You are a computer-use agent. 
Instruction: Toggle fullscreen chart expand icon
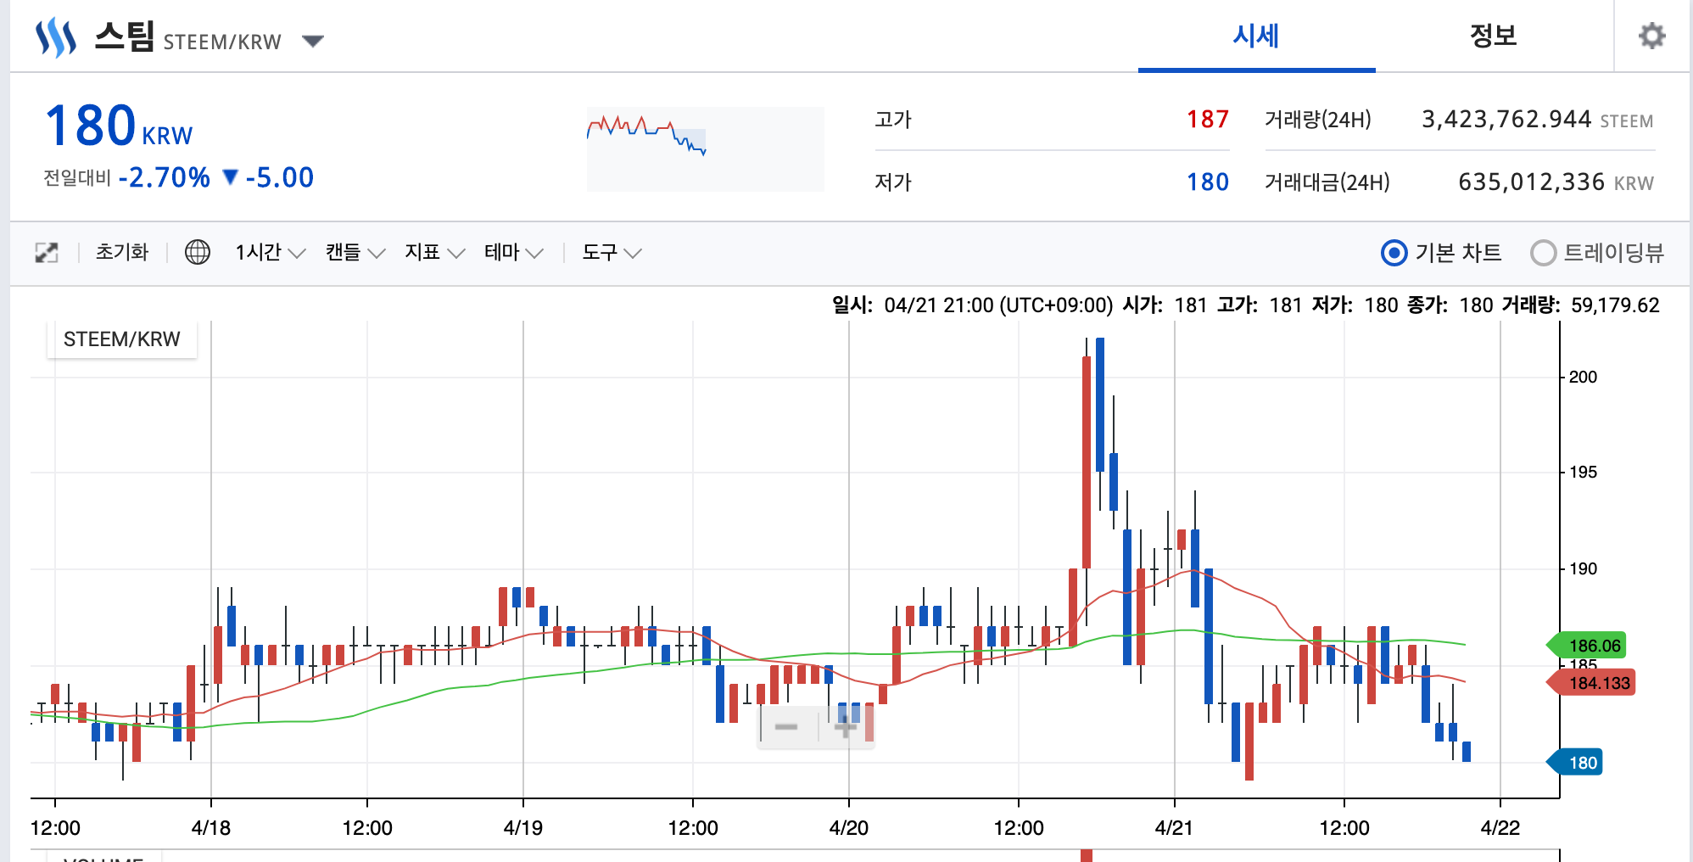[x=47, y=252]
